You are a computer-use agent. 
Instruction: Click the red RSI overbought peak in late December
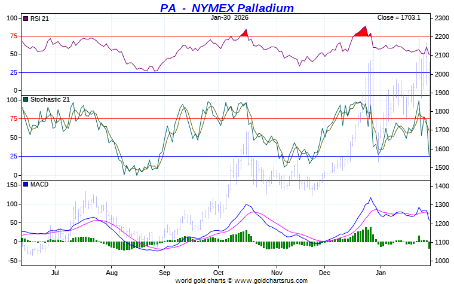(x=363, y=32)
